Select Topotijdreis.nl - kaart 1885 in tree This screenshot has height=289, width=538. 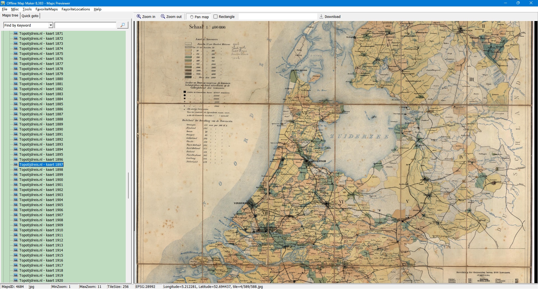pos(41,104)
